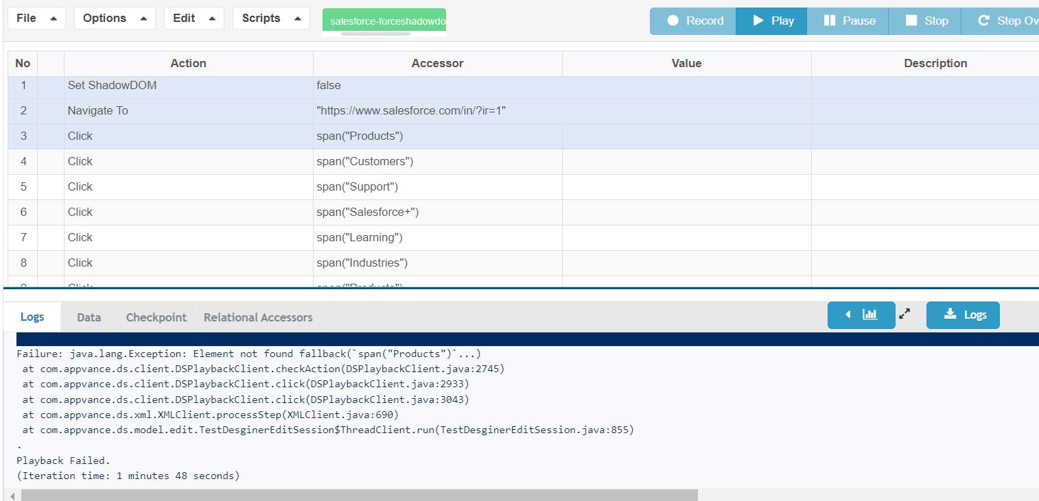Screen dimensions: 1039x501
Task: Open the Edit dropdown menu
Action: [194, 19]
